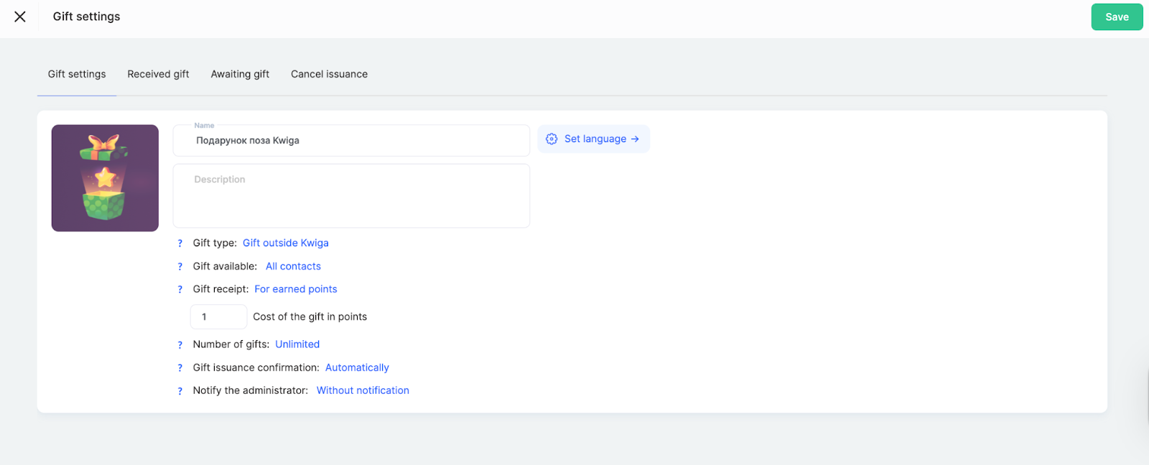Change the Unlimited number of gifts setting

tap(297, 344)
